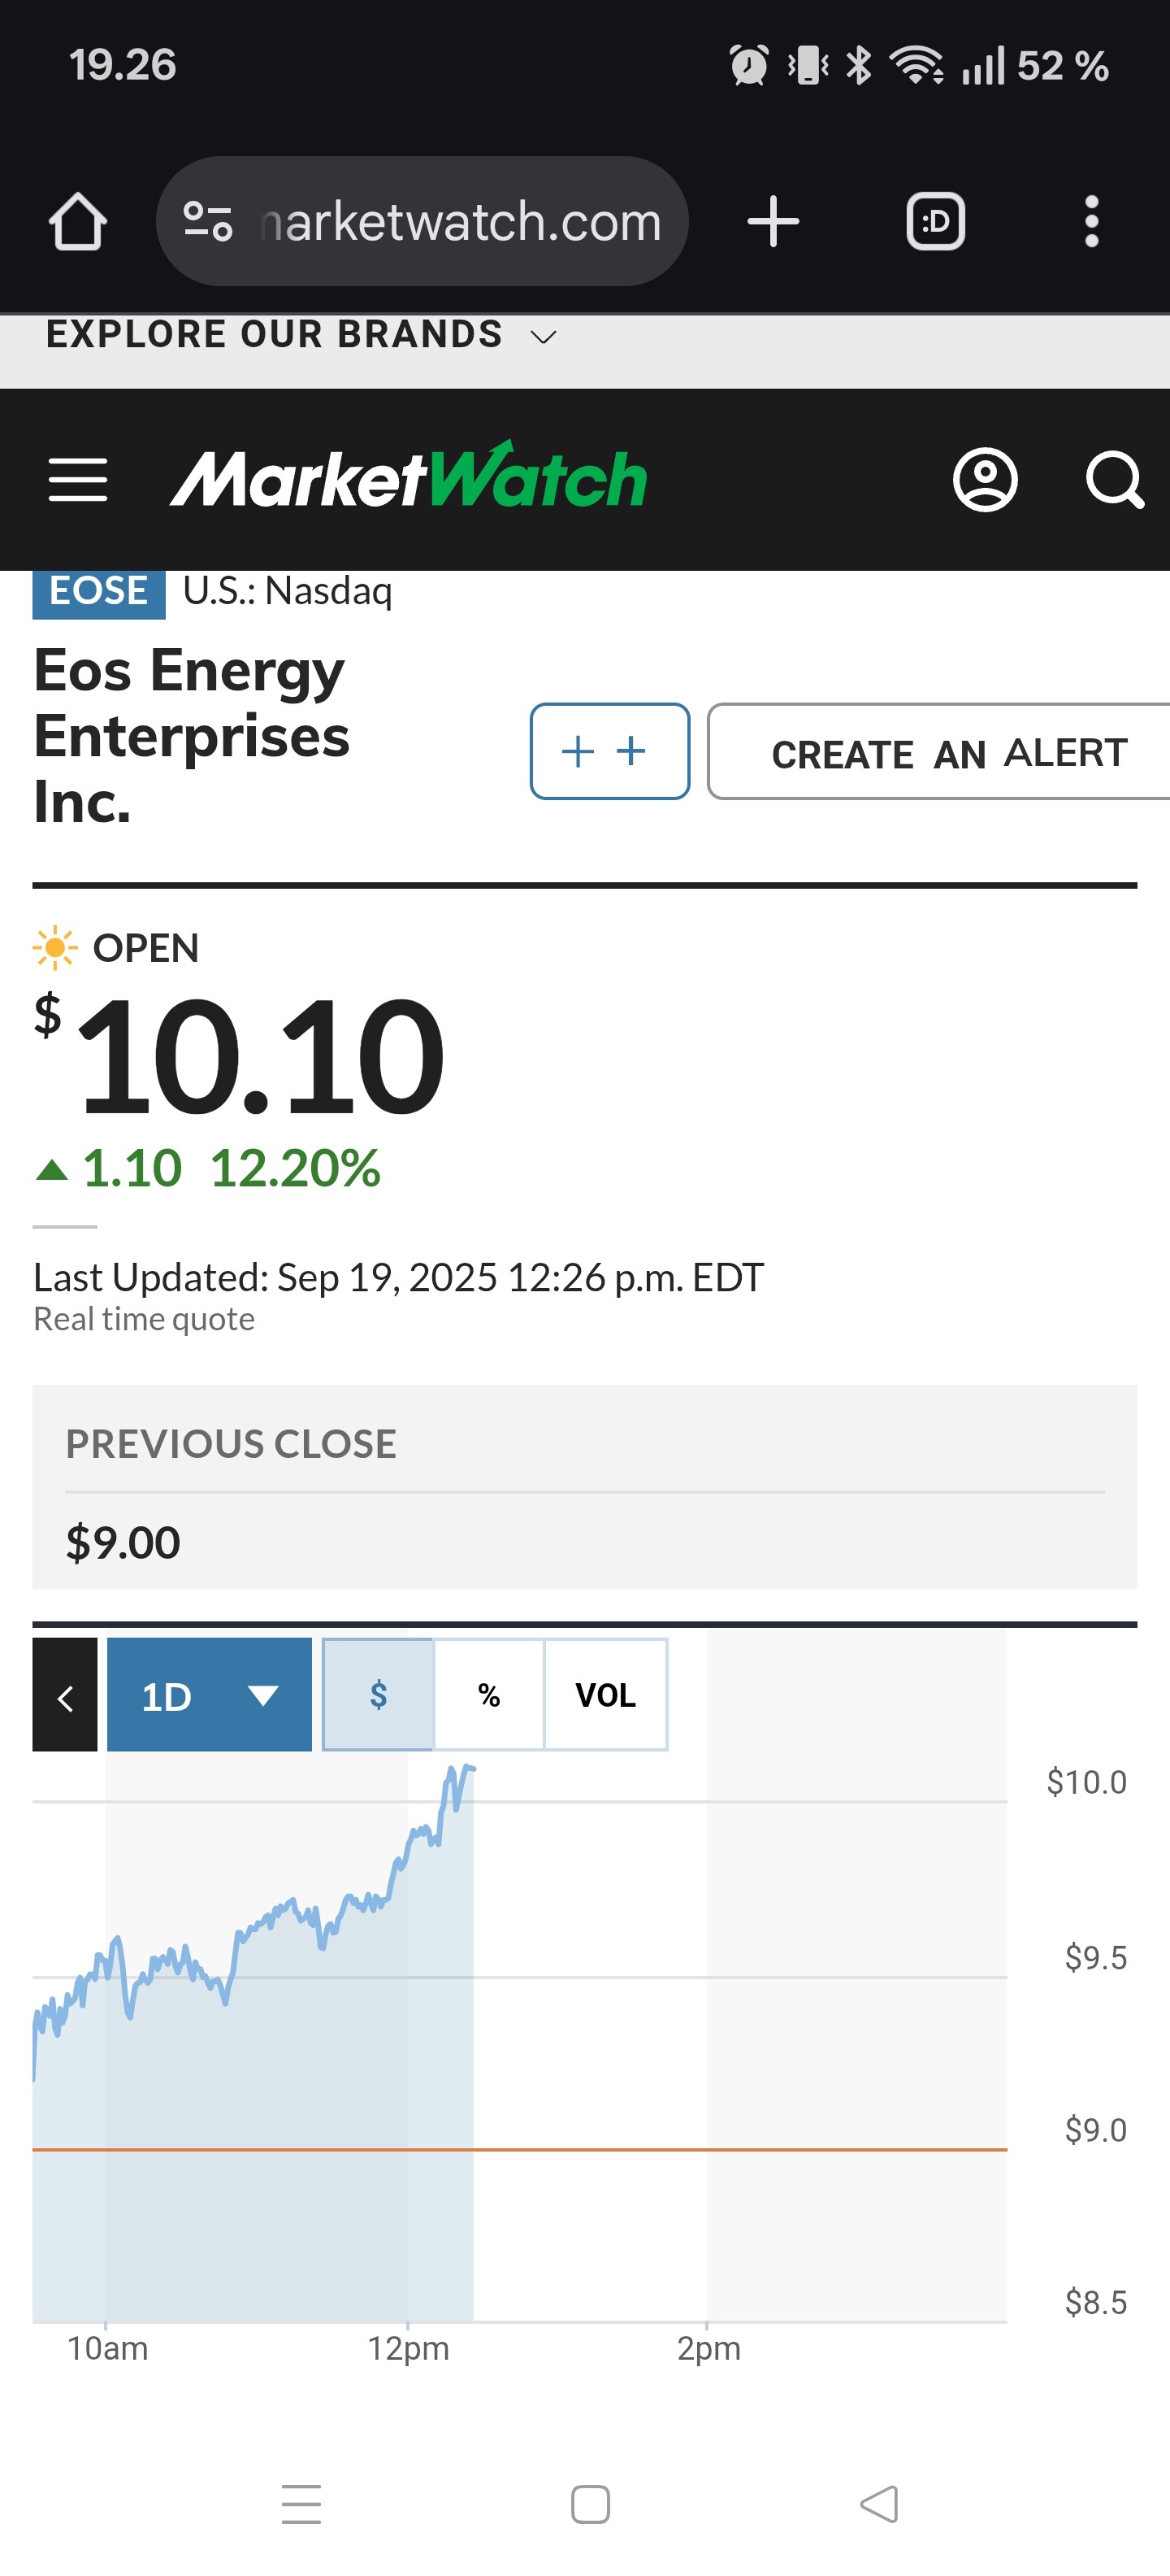Expand the Explore Our Brands menu
Screen dimensions: 1170x2576
click(300, 335)
